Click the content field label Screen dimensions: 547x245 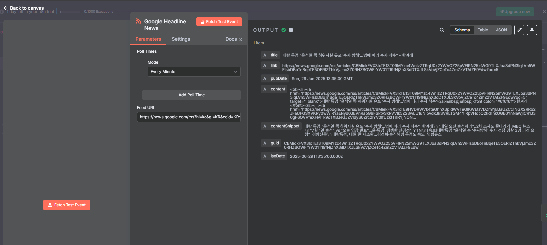pos(278,89)
